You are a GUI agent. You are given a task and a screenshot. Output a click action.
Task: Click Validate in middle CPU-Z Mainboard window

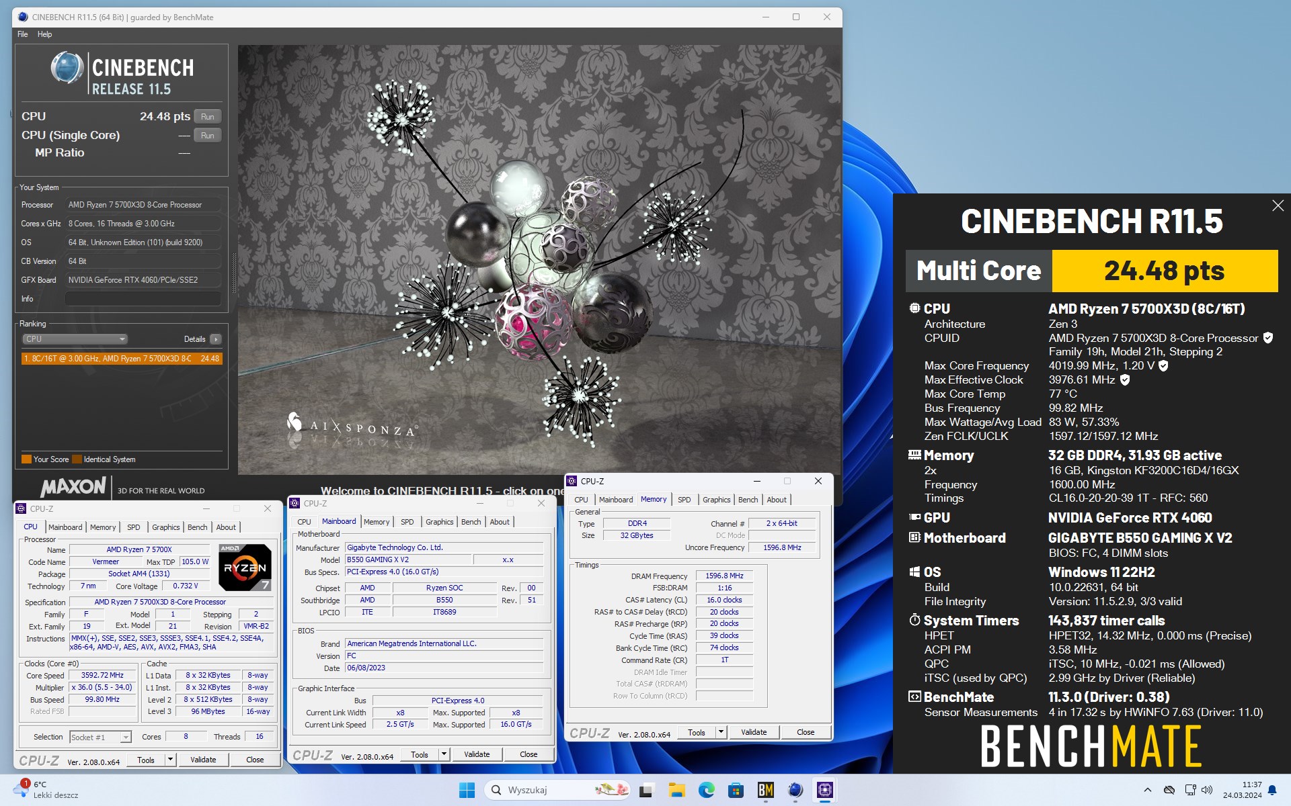(x=477, y=755)
